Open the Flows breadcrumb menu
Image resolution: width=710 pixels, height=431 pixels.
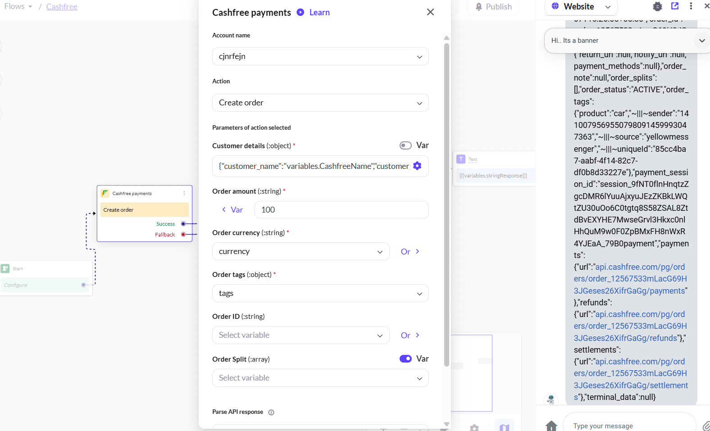pyautogui.click(x=18, y=7)
